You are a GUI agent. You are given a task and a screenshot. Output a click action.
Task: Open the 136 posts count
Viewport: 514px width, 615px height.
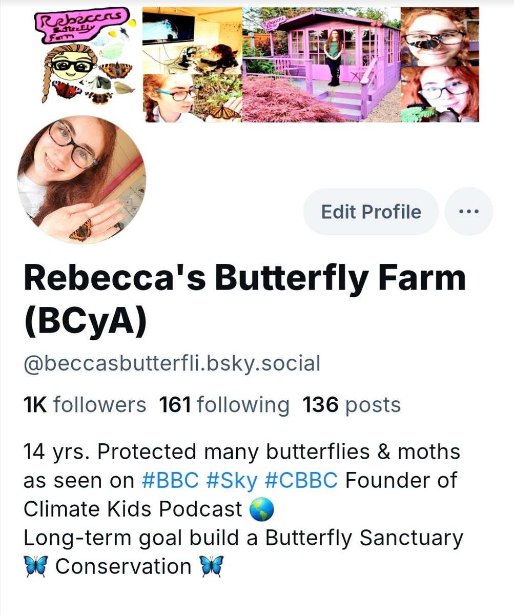tap(352, 405)
